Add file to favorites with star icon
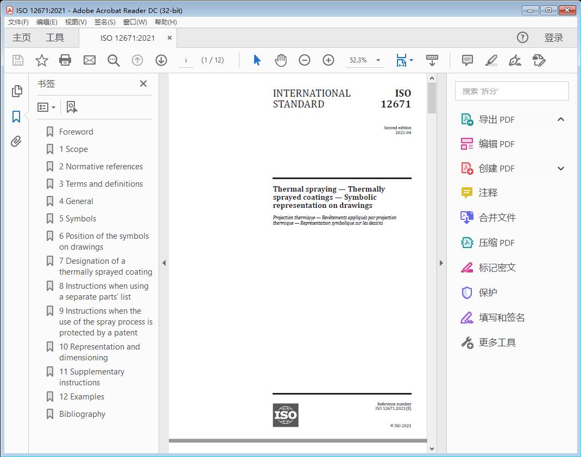The image size is (581, 457). tap(41, 60)
